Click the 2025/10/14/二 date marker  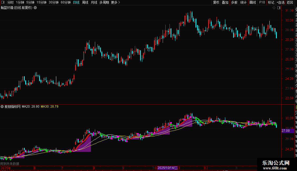coord(167,168)
